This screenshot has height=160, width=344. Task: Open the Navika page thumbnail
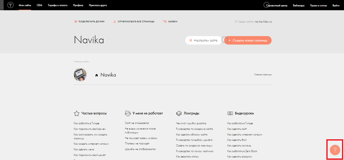coord(80,75)
